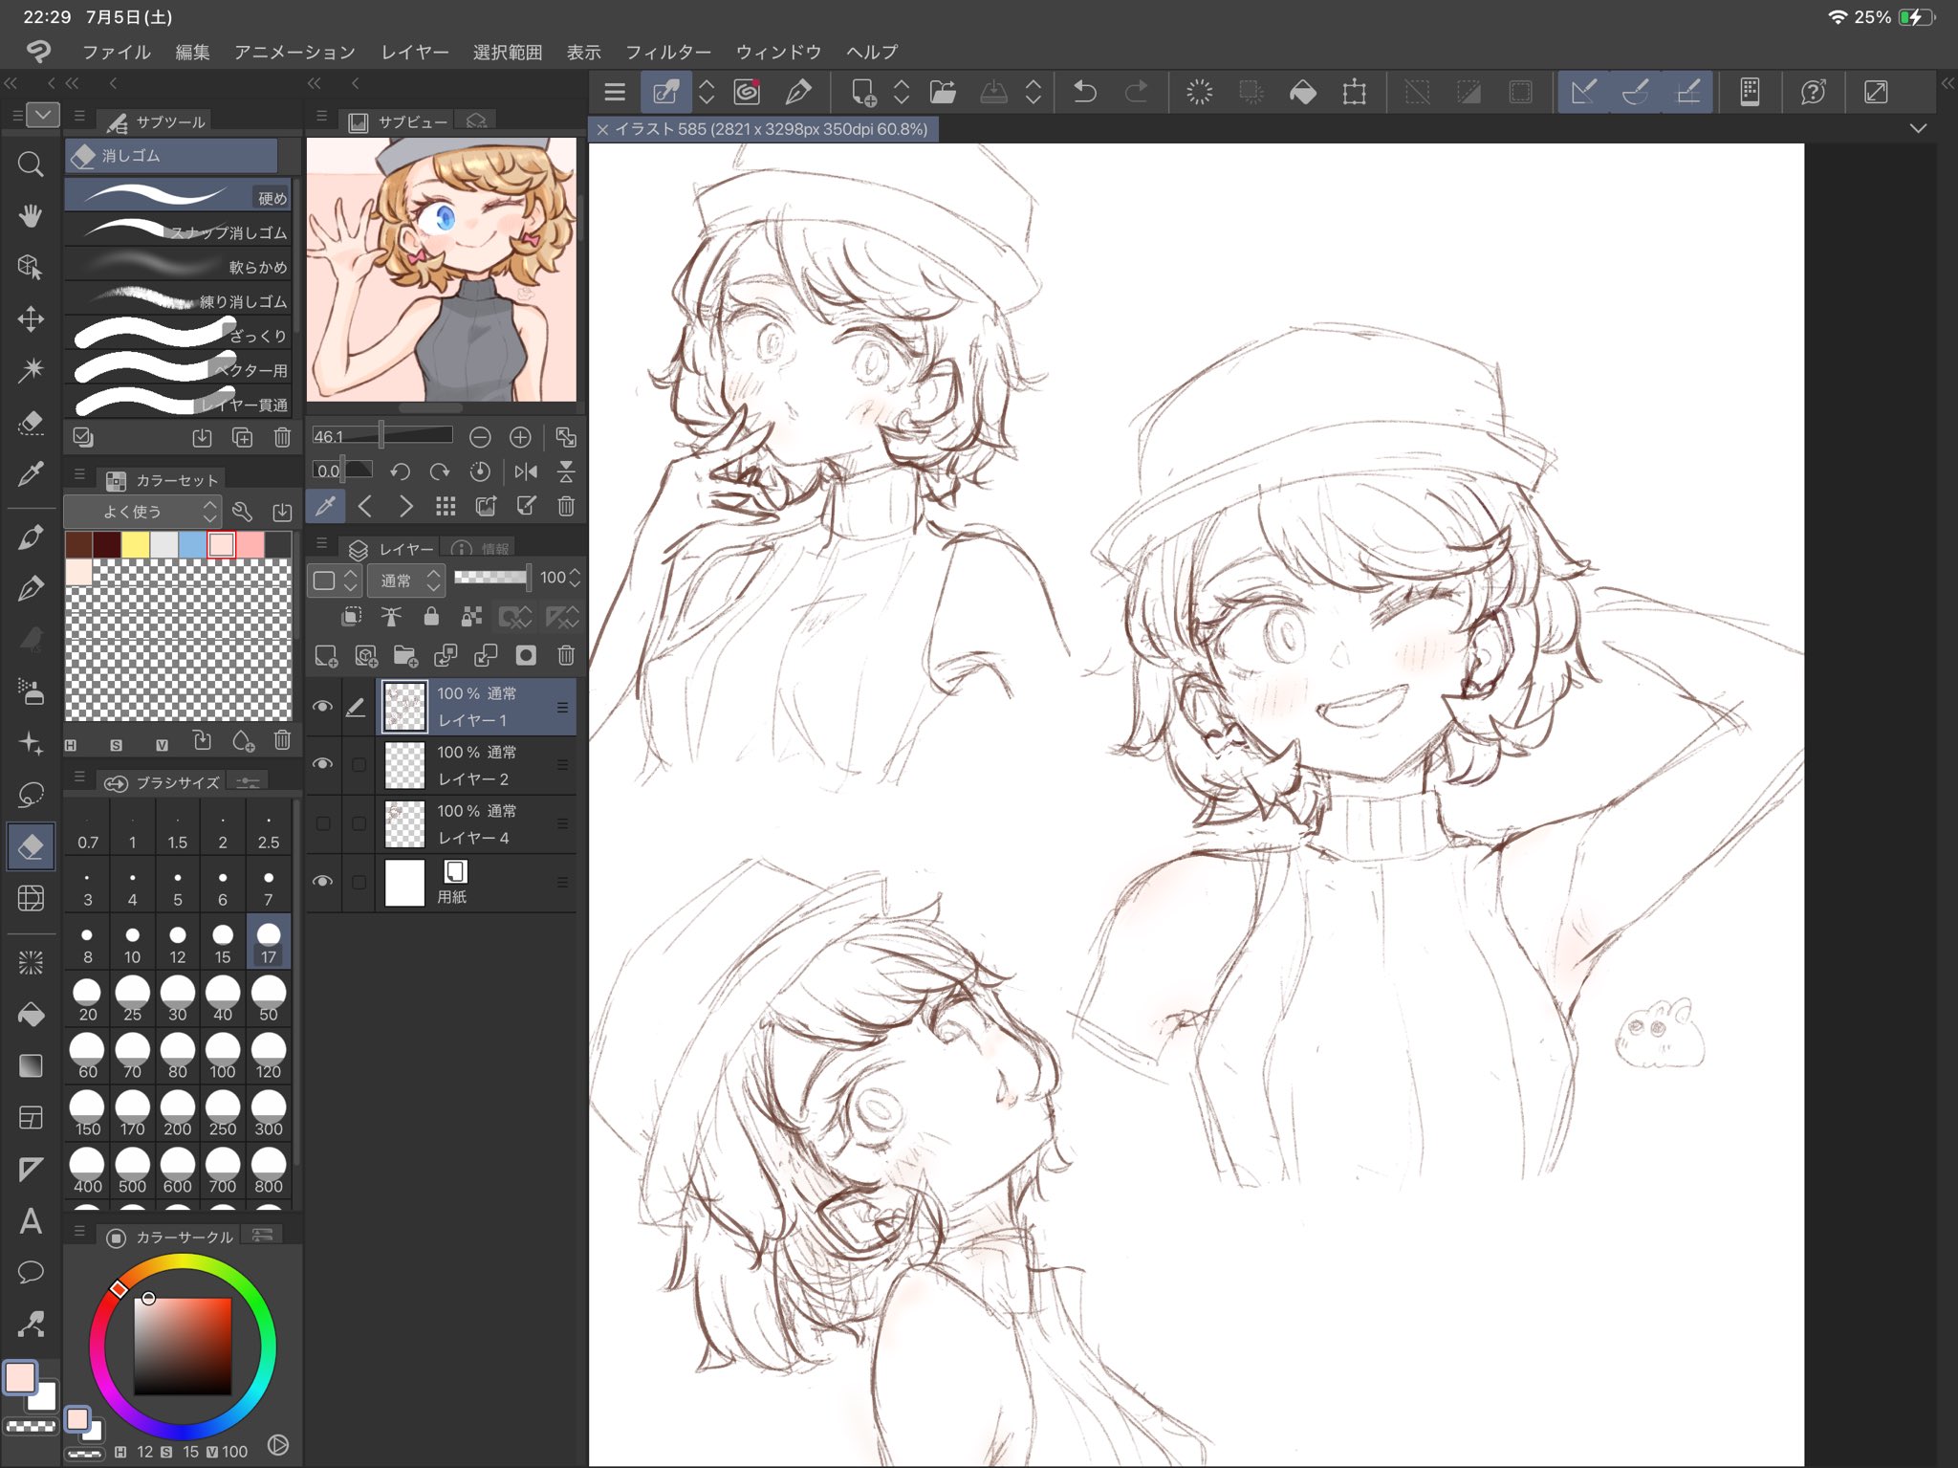Expand the canvas tab list chevron
The height and width of the screenshot is (1468, 1958).
click(x=1918, y=128)
